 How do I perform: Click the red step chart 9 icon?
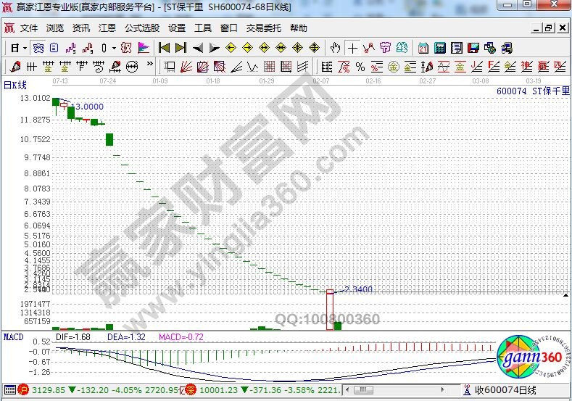coord(88,48)
